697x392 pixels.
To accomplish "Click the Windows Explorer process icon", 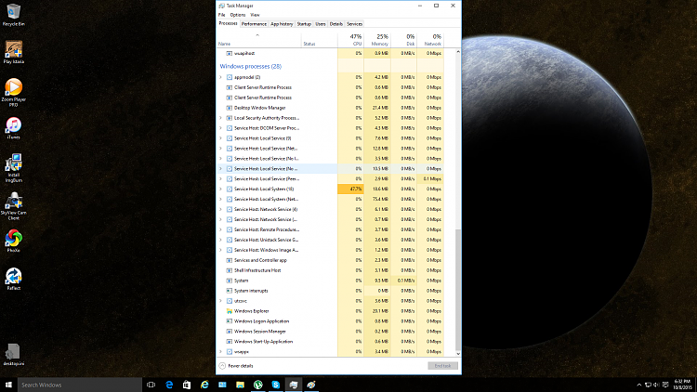I will (230, 311).
